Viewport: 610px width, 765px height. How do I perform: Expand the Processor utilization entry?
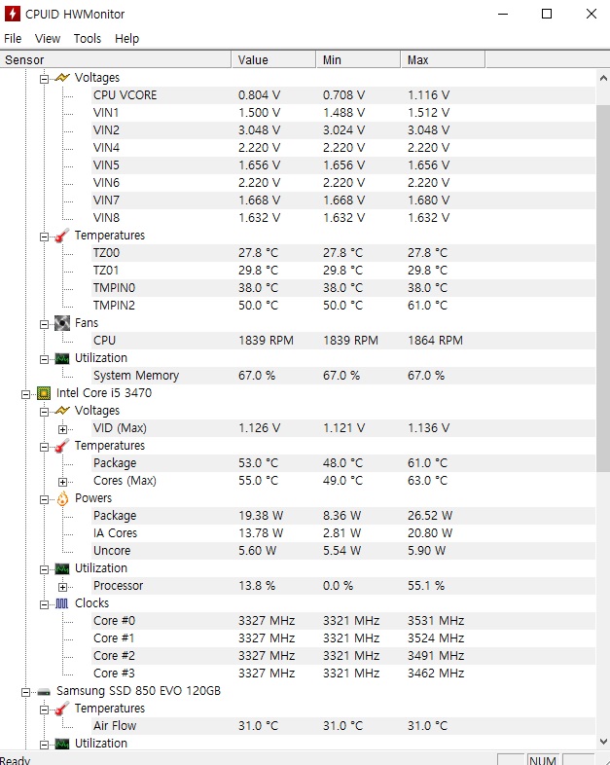(x=63, y=586)
